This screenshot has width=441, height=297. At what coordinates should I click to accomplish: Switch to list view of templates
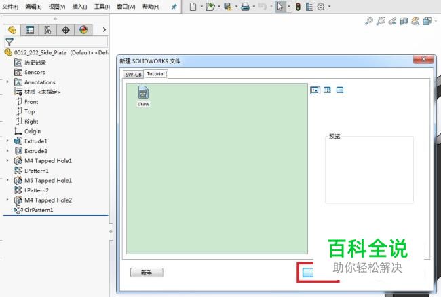[328, 90]
